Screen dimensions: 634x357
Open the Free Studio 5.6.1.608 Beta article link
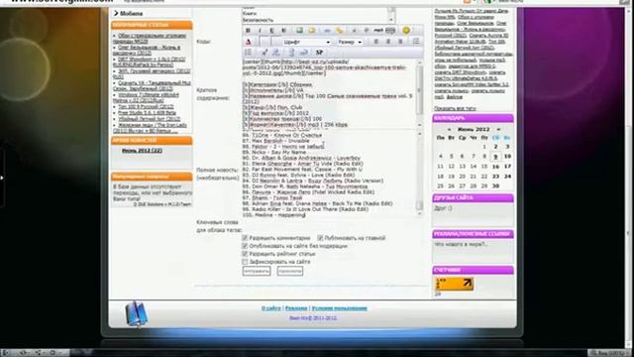point(147,113)
